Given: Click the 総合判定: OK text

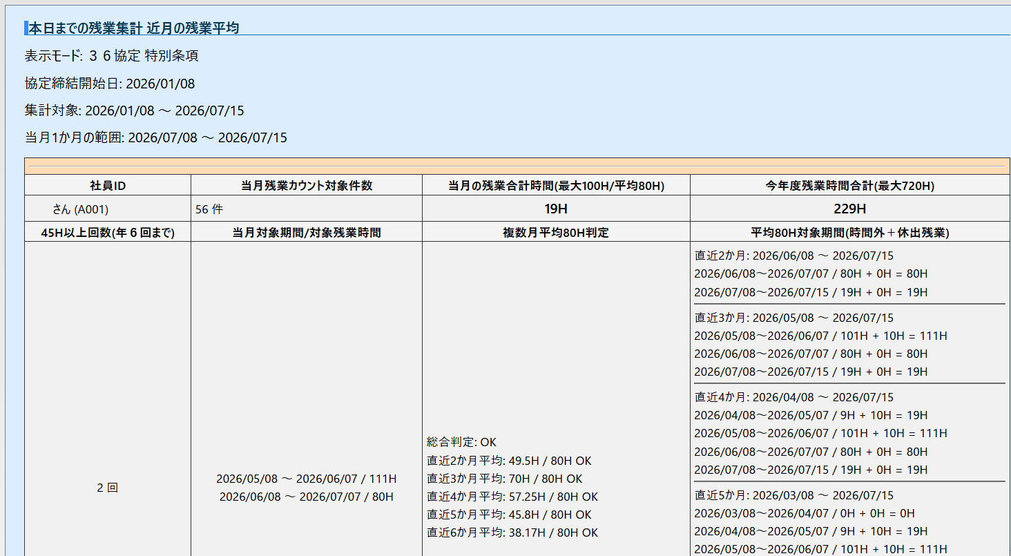Looking at the screenshot, I should 461,442.
